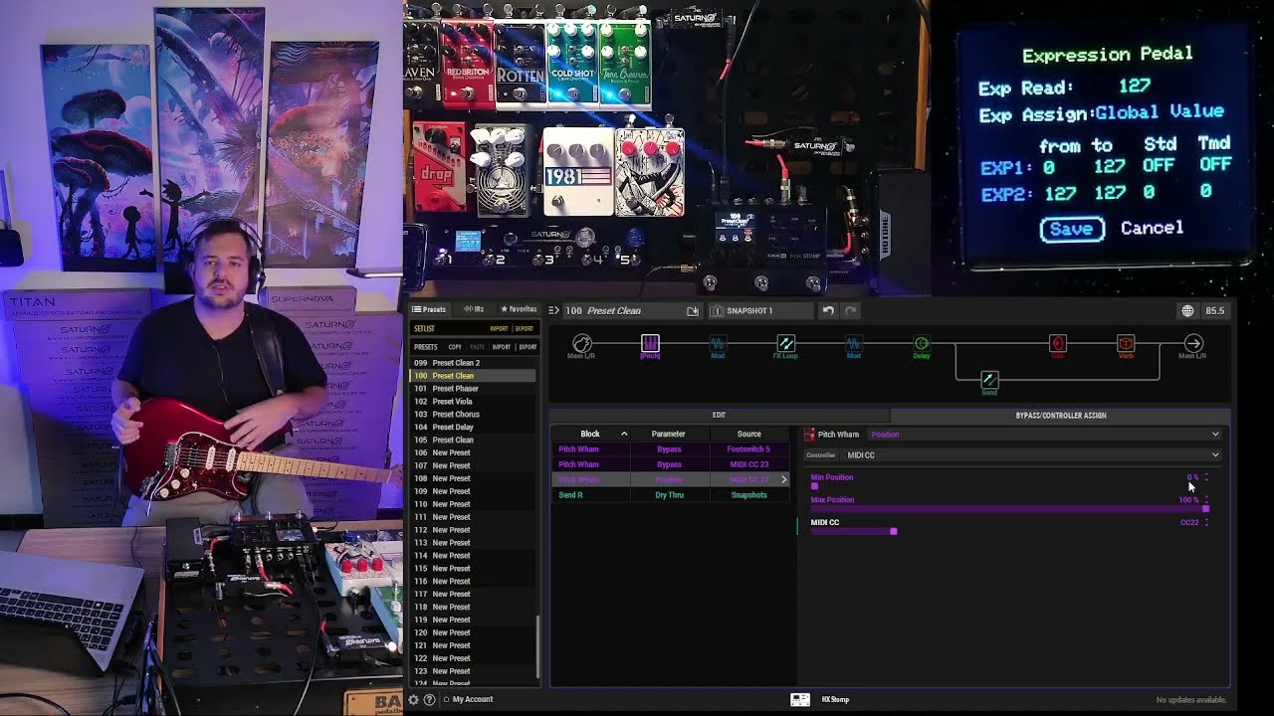This screenshot has width=1274, height=716.
Task: Expand the Controller MIDI CC dropdown
Action: (1032, 455)
